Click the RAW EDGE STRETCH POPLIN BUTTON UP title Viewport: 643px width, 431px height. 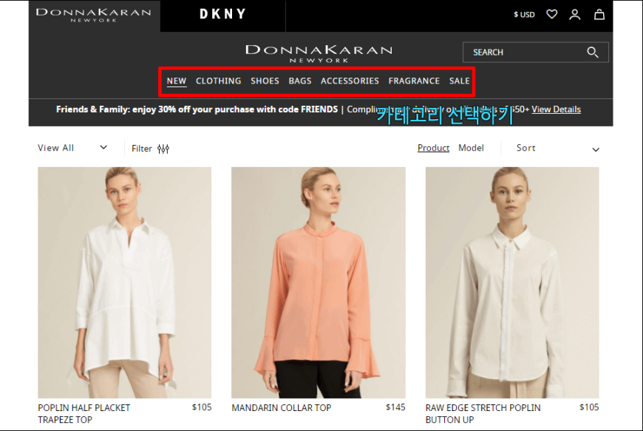[483, 414]
